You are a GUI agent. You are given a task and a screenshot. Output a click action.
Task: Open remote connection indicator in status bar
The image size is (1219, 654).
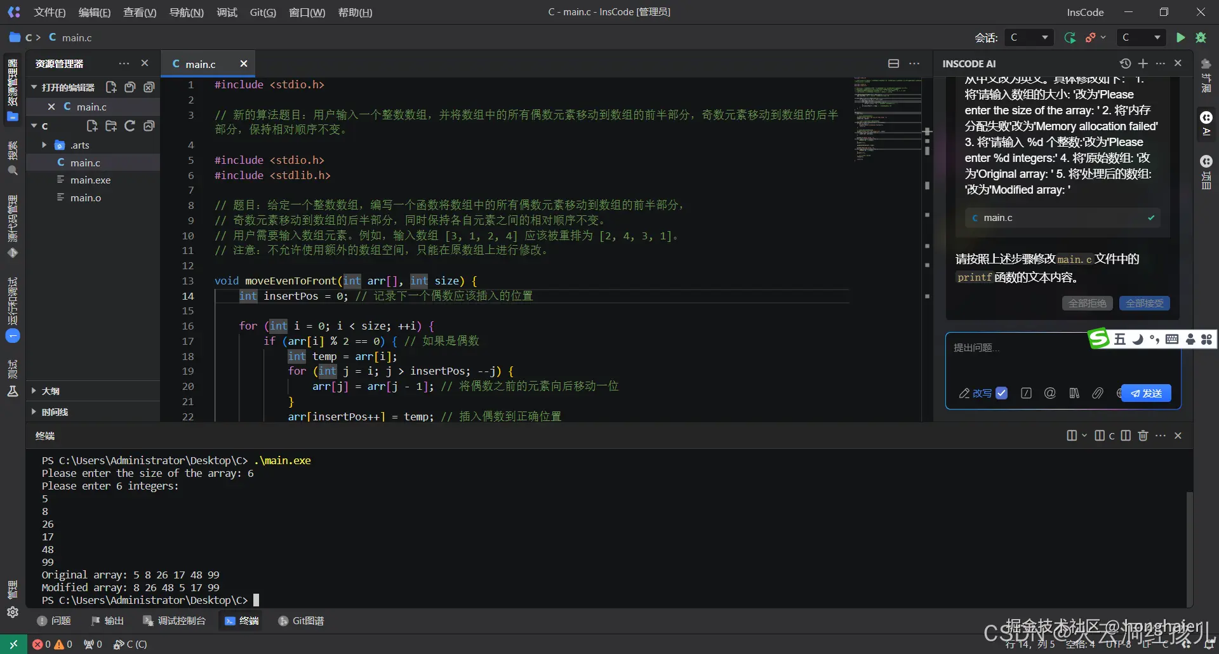tap(13, 644)
